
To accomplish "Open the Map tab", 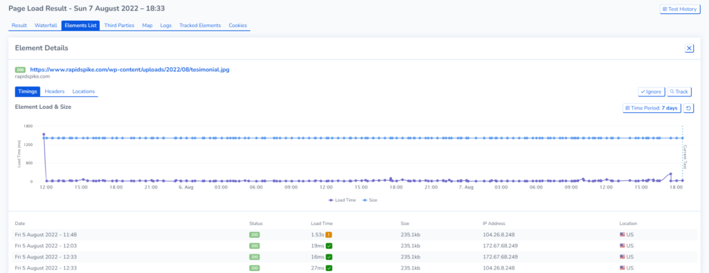I will 147,26.
